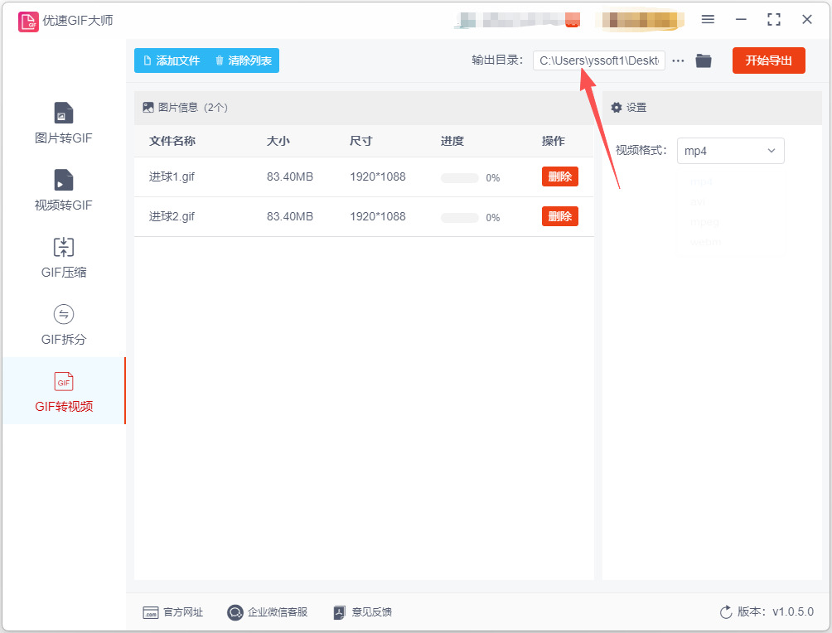Click the GIF转视频 label text
832x633 pixels.
point(64,407)
